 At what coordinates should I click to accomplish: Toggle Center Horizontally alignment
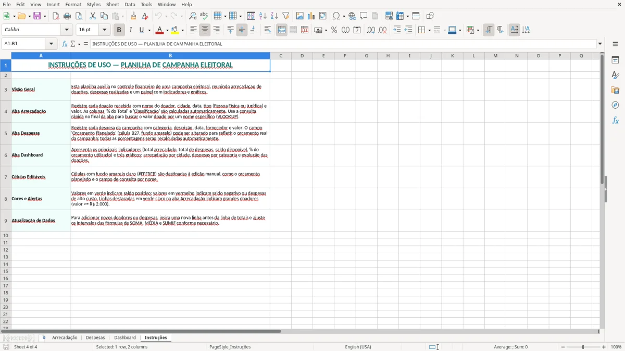205,30
